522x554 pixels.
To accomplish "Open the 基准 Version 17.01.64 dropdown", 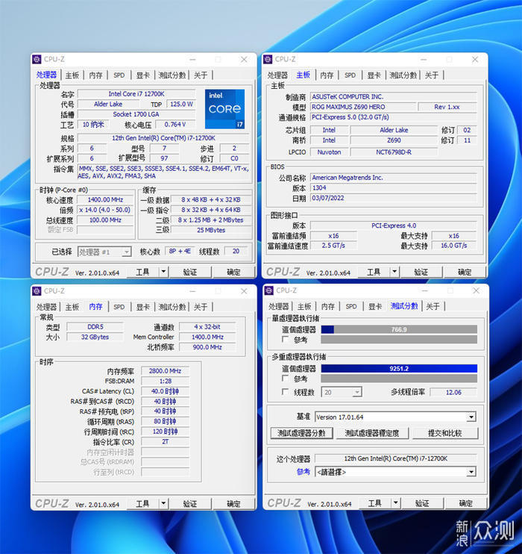I will (395, 417).
